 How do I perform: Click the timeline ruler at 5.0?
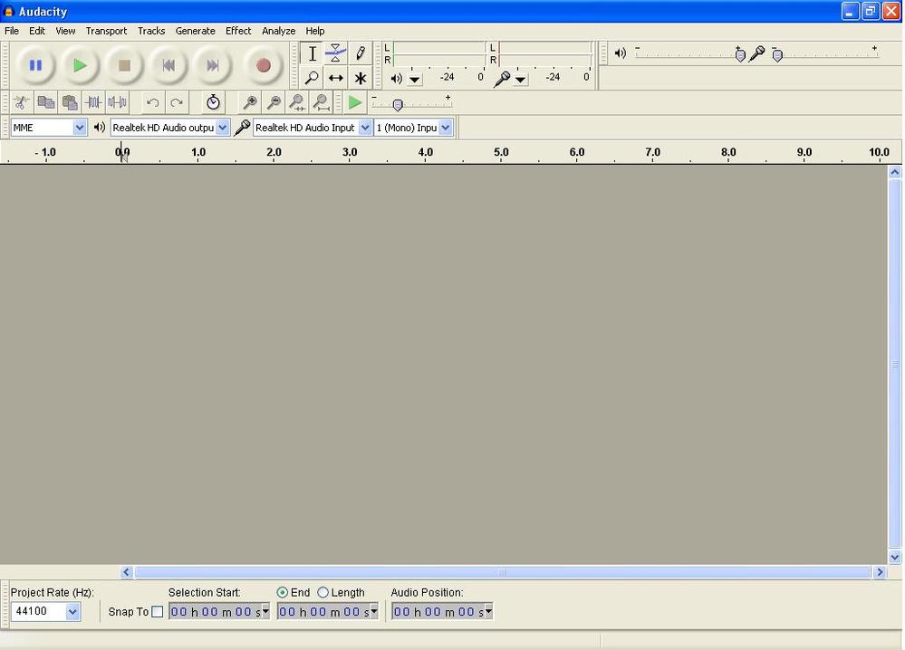pos(501,152)
